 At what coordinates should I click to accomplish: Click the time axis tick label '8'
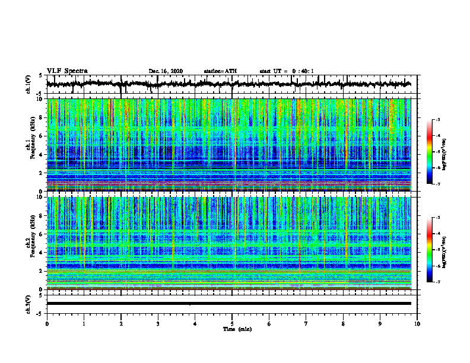[343, 324]
